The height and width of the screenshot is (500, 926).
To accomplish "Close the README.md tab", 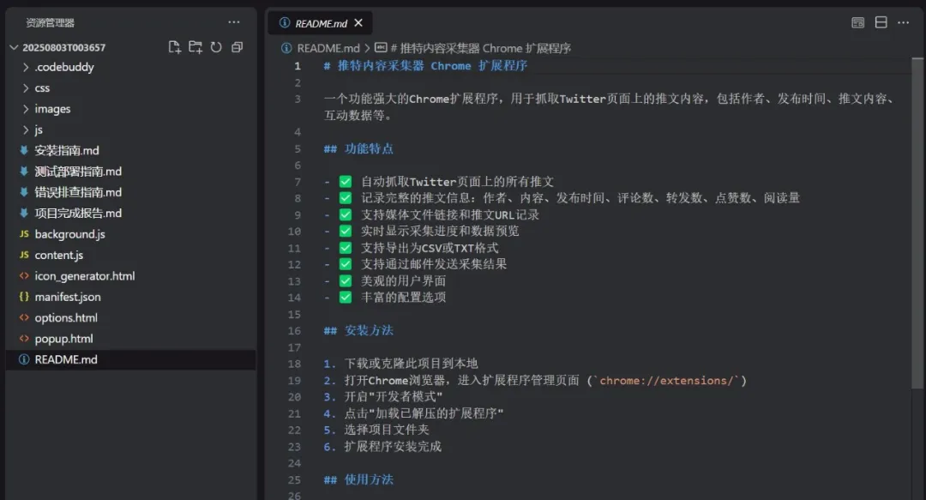I will click(358, 23).
